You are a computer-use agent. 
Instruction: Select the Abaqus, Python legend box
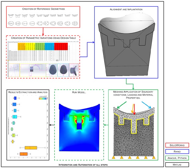coord(177,158)
